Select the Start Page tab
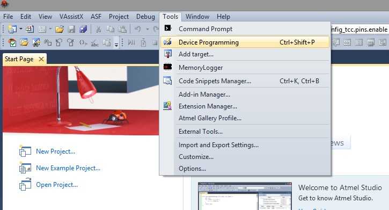Image resolution: width=389 pixels, height=210 pixels. pos(19,59)
